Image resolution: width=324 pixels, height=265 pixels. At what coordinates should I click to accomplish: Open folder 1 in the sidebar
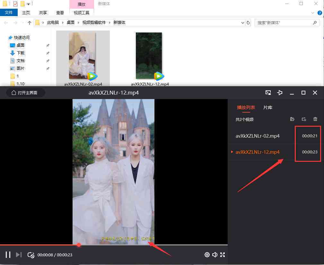point(15,76)
